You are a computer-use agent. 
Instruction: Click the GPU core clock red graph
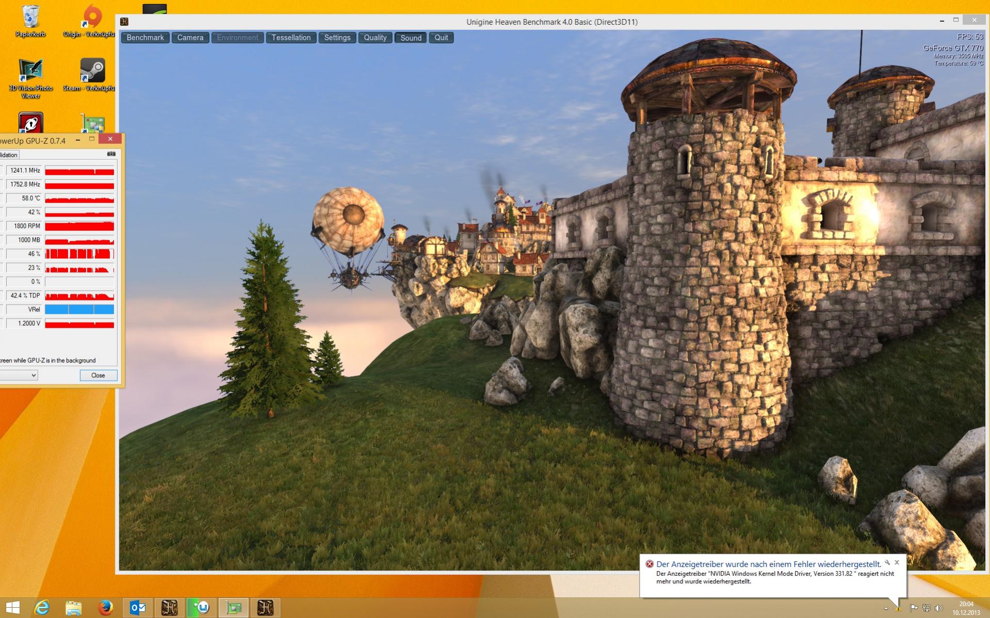(x=79, y=170)
